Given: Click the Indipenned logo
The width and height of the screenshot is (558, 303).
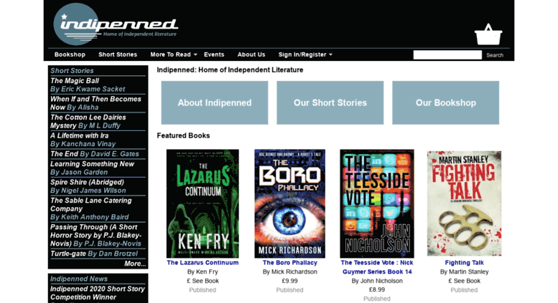Looking at the screenshot, I should click(x=116, y=24).
